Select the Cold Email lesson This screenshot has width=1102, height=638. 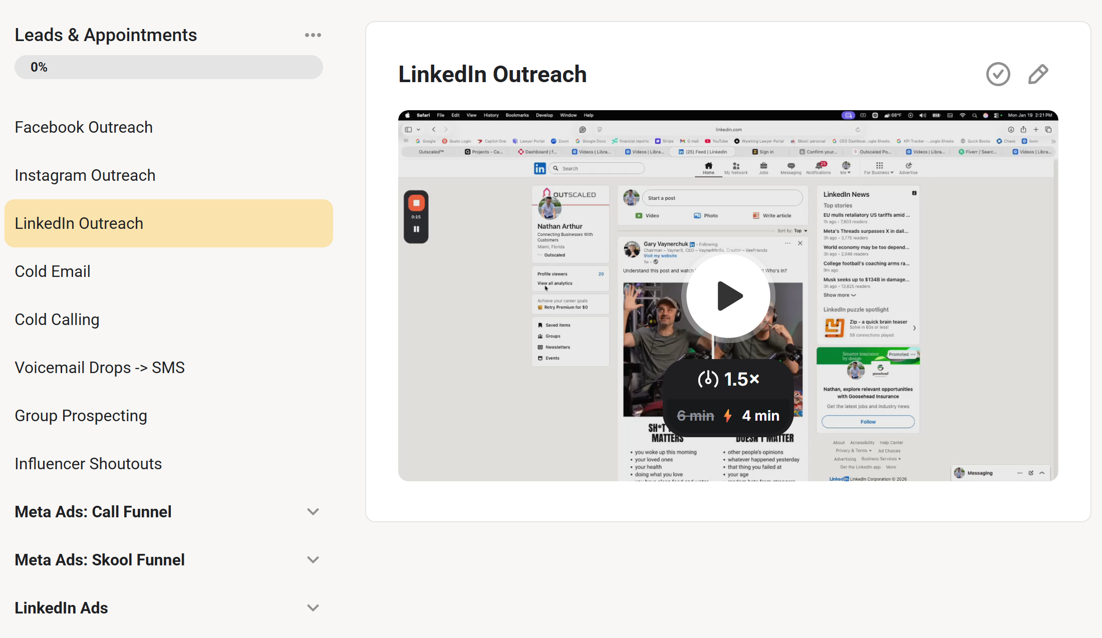point(53,271)
